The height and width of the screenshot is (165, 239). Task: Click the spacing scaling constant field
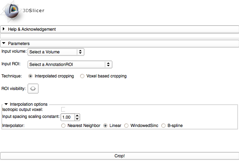point(68,117)
